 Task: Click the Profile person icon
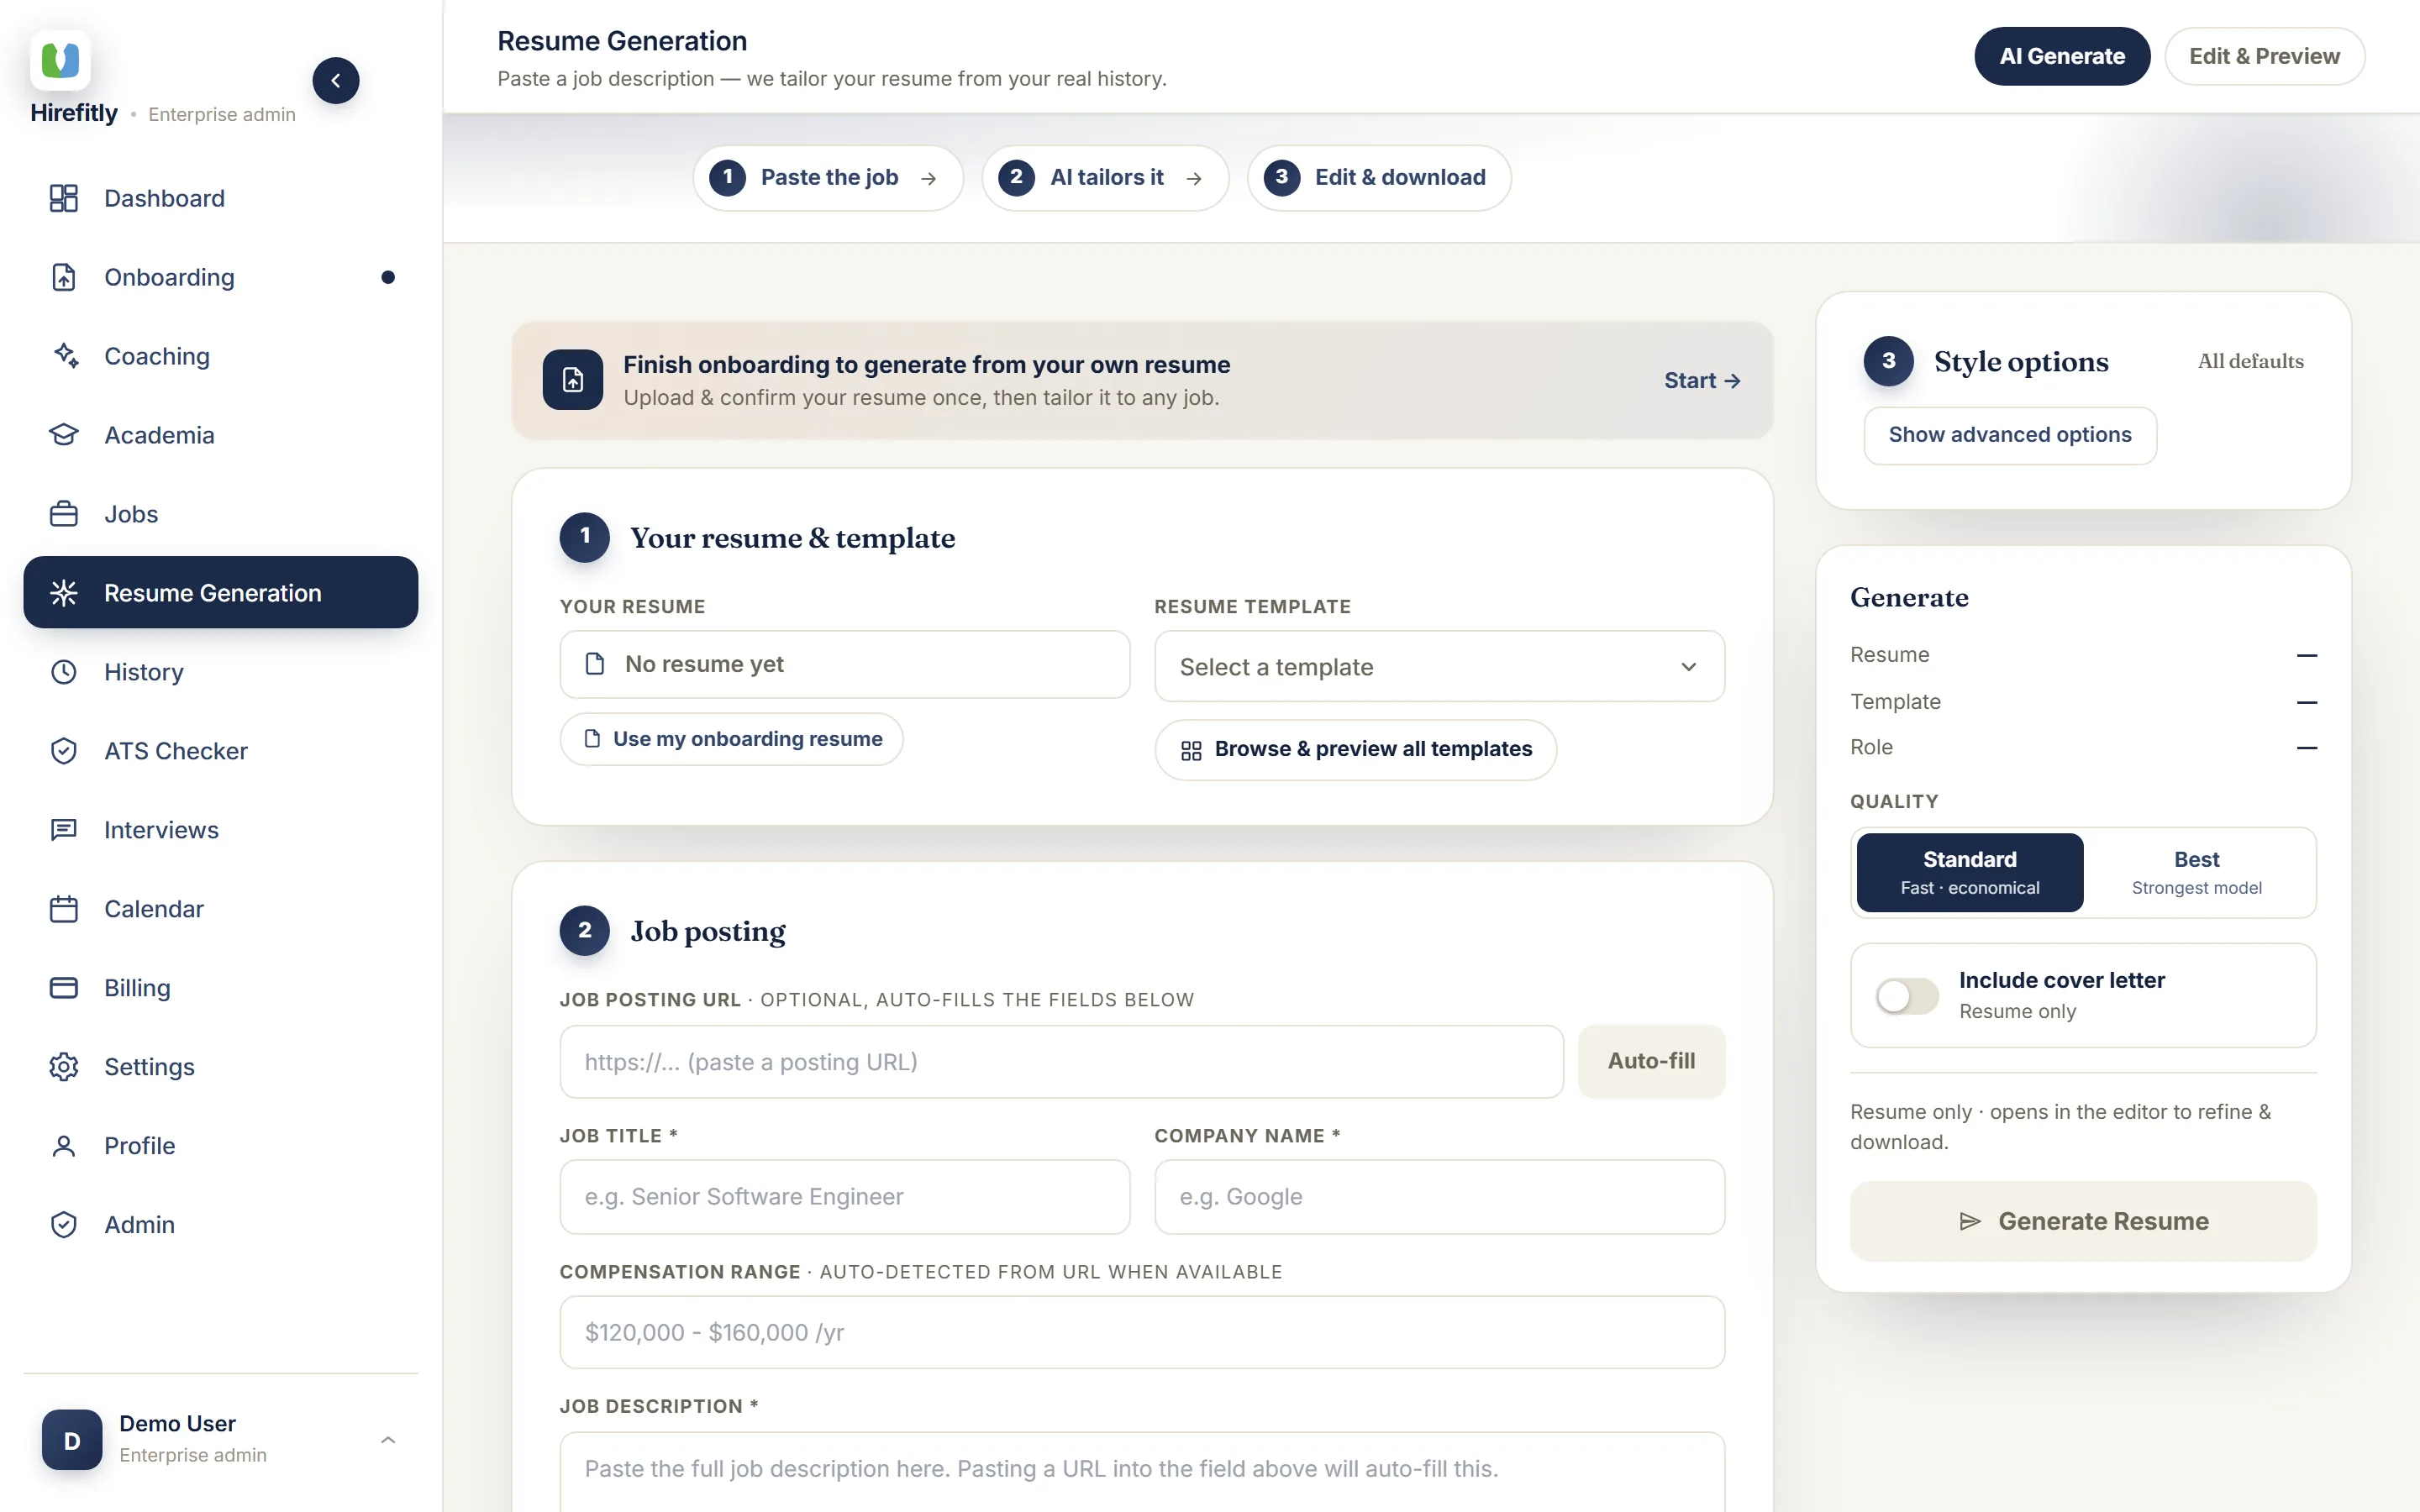[64, 1146]
